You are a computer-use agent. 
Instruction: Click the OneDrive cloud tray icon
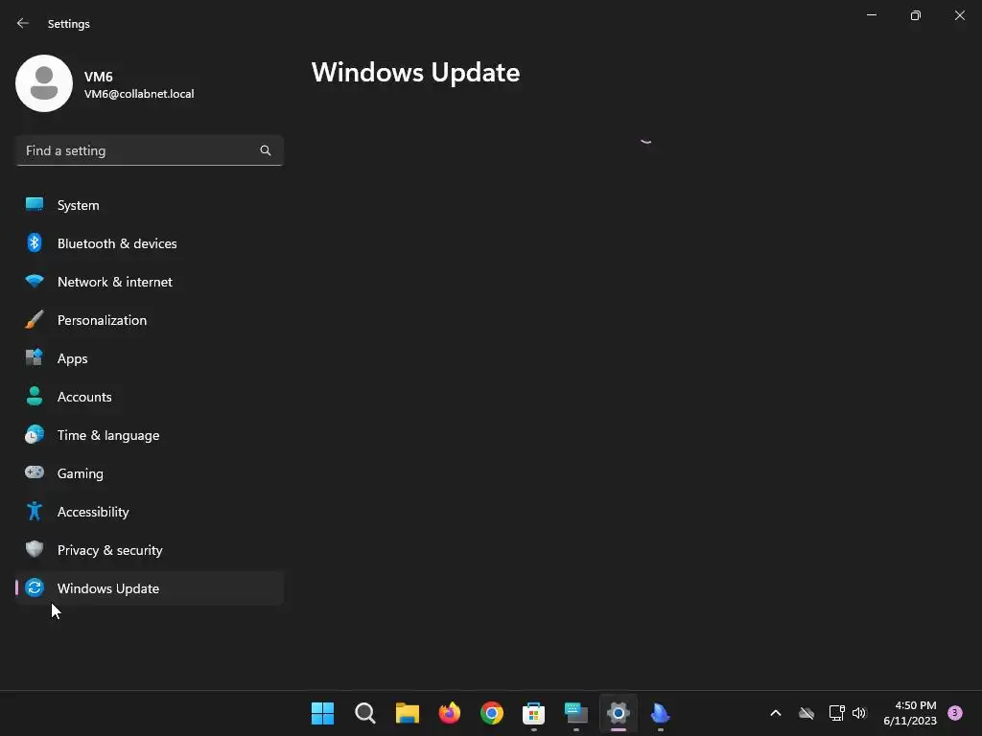point(807,713)
